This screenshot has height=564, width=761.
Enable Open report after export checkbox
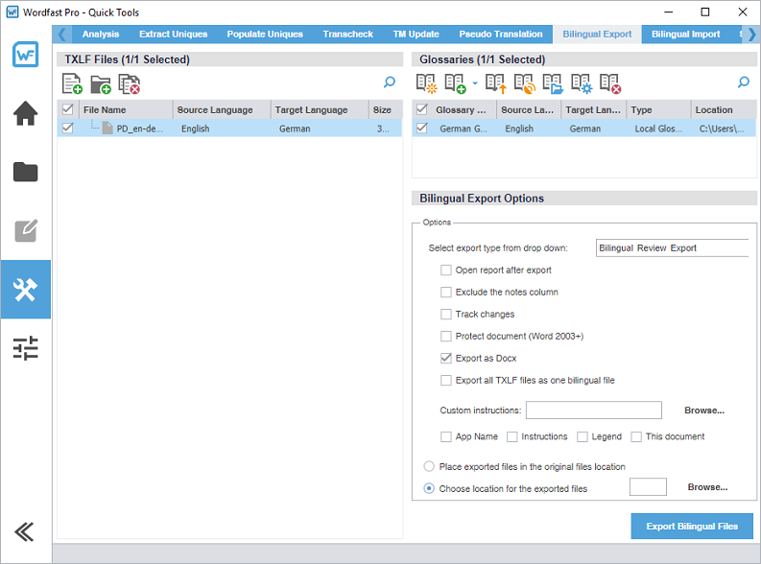pos(446,270)
